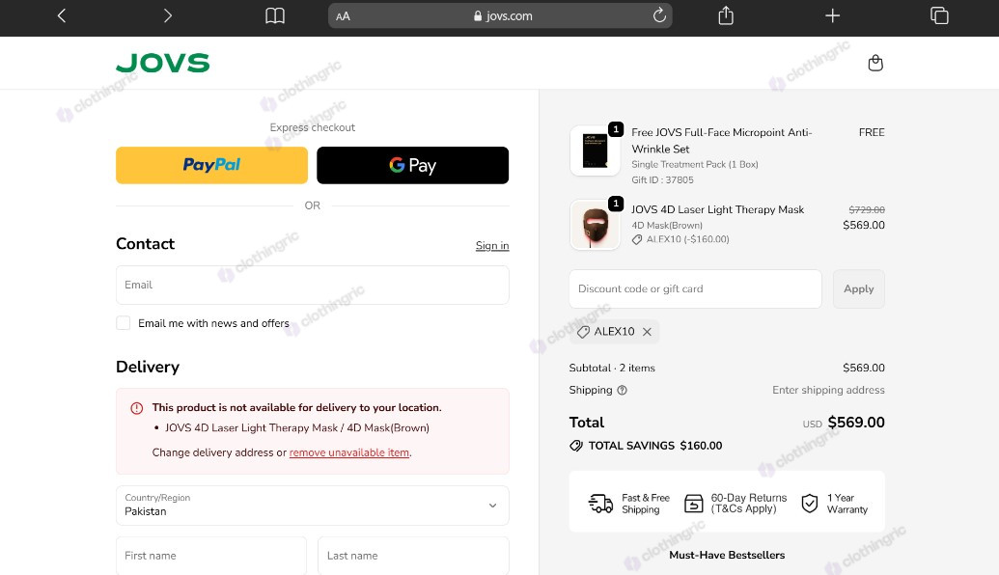
Task: Open the Safari share sheet icon
Action: pyautogui.click(x=726, y=15)
